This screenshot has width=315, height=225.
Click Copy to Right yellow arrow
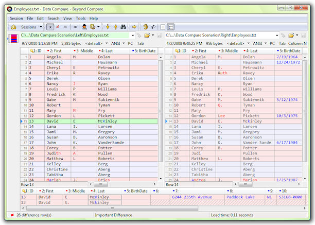coord(134,27)
